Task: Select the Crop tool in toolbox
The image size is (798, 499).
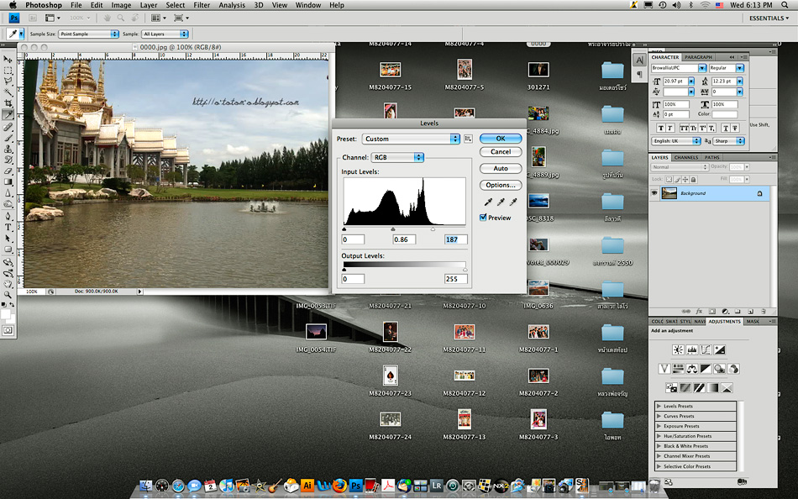Action: (8, 103)
